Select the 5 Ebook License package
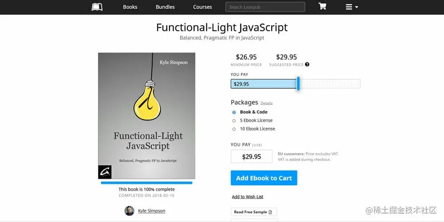Image resolution: width=444 pixels, height=222 pixels. (x=234, y=121)
